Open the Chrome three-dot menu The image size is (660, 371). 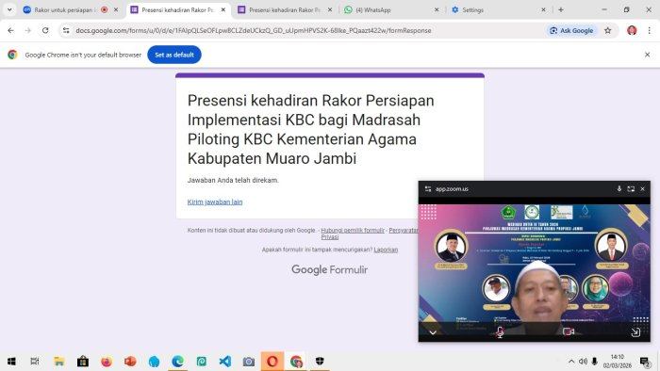(x=650, y=30)
